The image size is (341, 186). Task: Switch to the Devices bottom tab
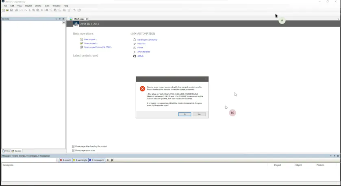pos(17,151)
